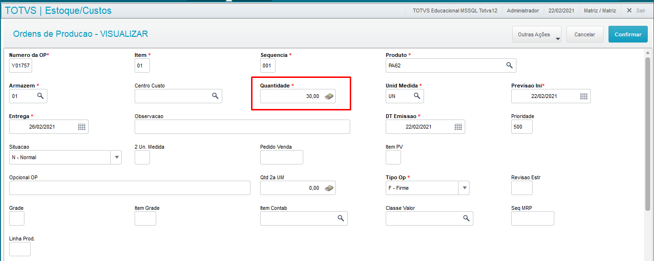Viewport: 654px width, 261px height.
Task: Click the Produto field showing PA62
Action: [x=451, y=65]
